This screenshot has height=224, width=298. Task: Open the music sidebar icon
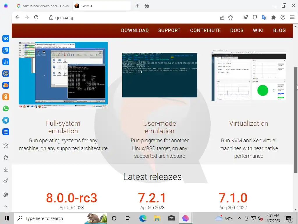pos(6,50)
